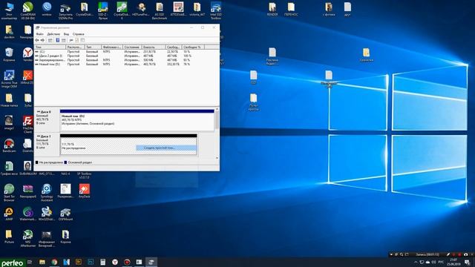The image size is (475, 267).
Task: Select the AS SSD Benchmark desktop icon
Action: point(160,10)
